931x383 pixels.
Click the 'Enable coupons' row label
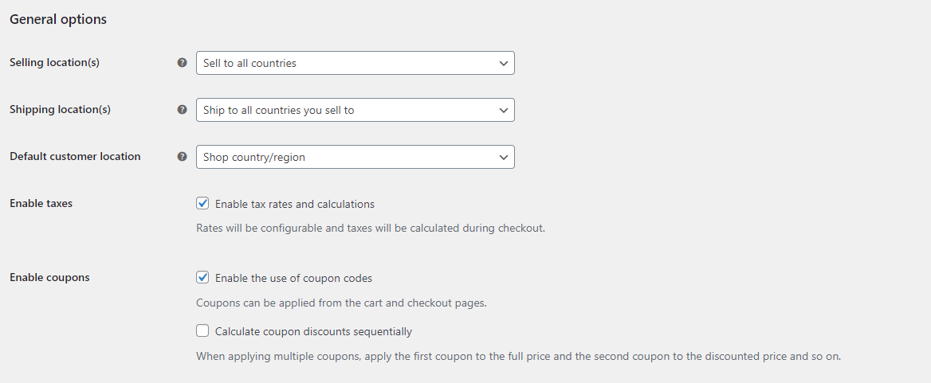point(50,277)
